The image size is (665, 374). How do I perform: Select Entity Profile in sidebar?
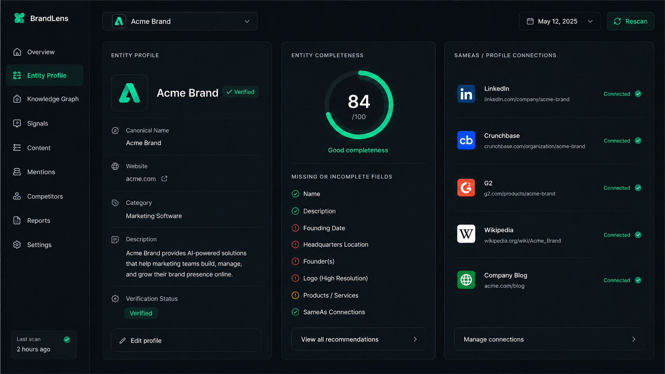[x=45, y=75]
